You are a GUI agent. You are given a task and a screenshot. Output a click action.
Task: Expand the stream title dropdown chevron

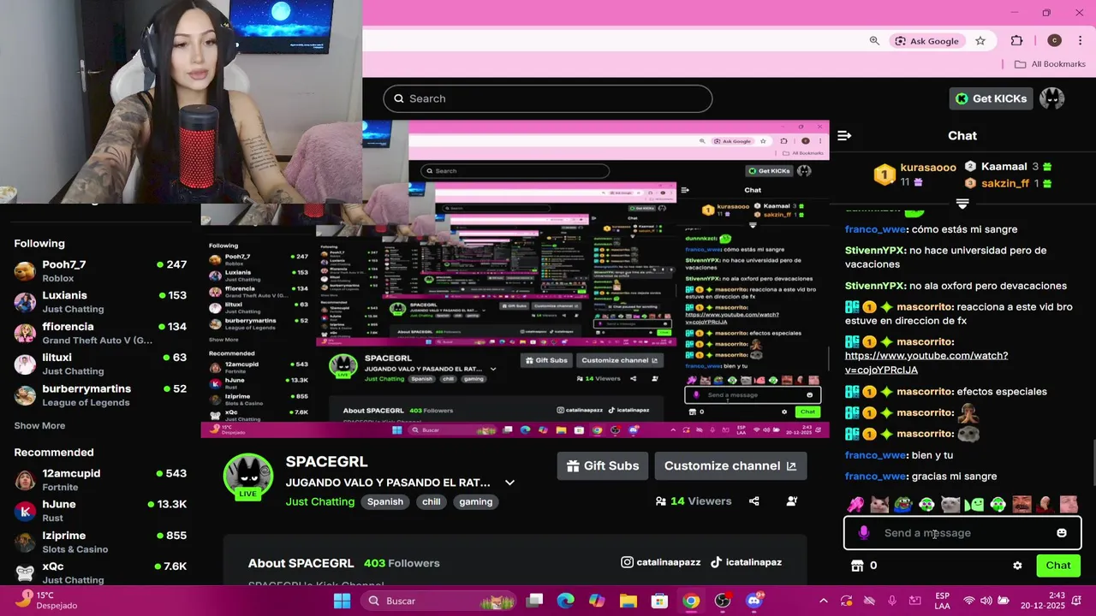(509, 483)
